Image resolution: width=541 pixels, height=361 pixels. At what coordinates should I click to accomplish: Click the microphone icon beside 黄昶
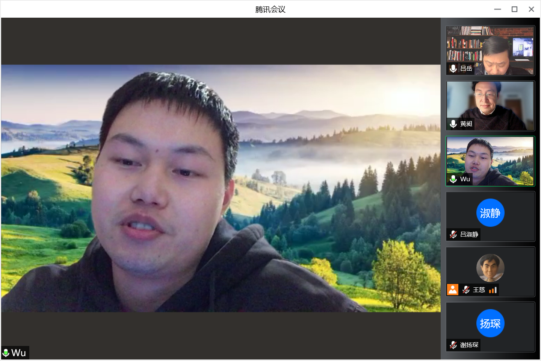tap(453, 124)
